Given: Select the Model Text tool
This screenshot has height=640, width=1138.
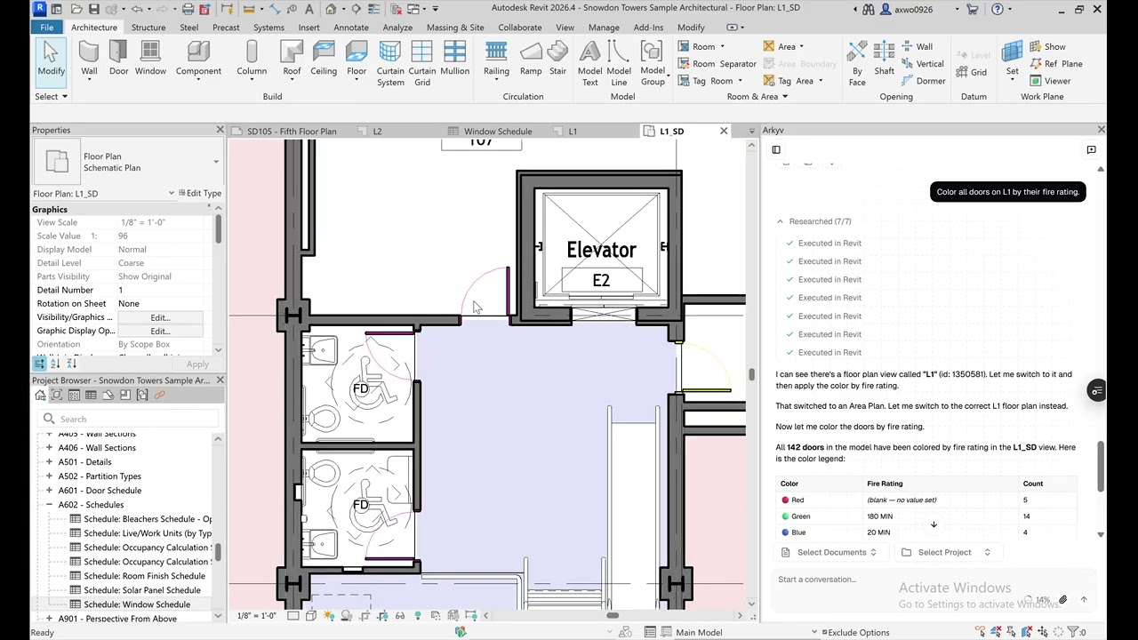Looking at the screenshot, I should coord(589,64).
